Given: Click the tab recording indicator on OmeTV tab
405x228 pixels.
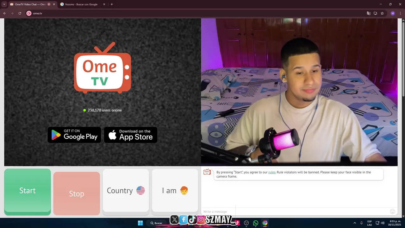Looking at the screenshot, I should coord(49,4).
